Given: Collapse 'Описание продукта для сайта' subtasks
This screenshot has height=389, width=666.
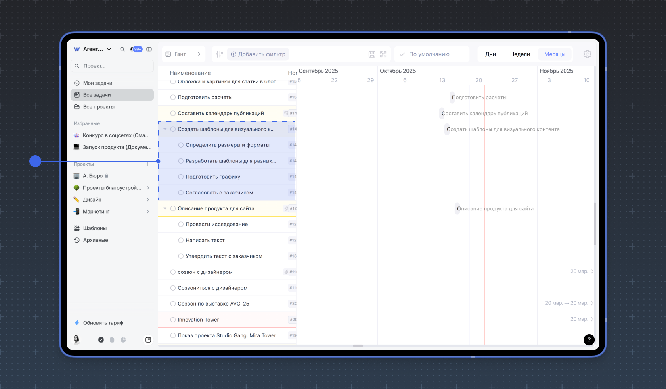Looking at the screenshot, I should [165, 208].
